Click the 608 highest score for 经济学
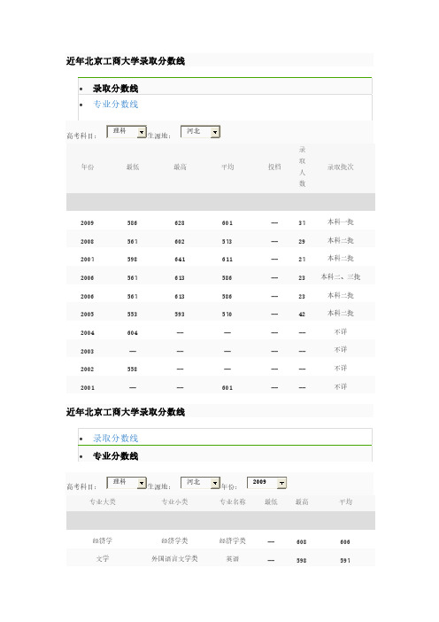The image size is (439, 622). point(302,542)
